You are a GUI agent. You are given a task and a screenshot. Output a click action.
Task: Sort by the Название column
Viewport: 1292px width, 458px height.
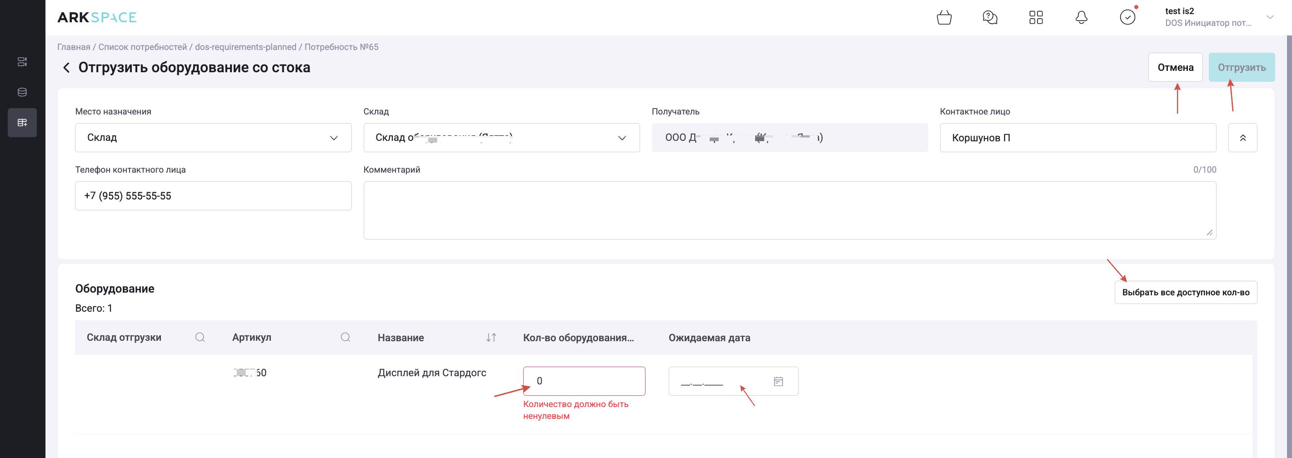(x=491, y=337)
